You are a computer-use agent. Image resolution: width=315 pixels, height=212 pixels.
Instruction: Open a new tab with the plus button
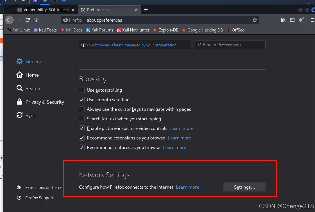click(x=146, y=10)
